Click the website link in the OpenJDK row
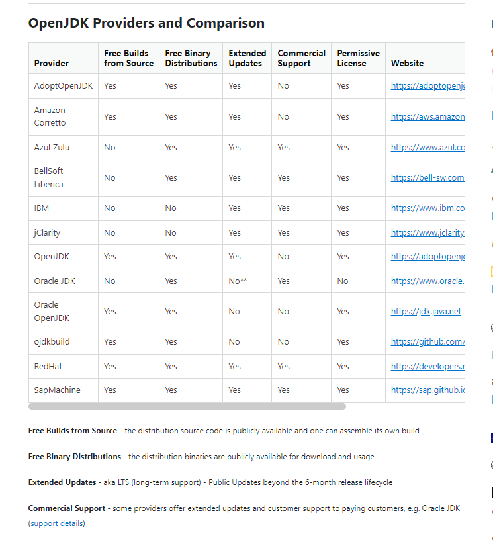 pyautogui.click(x=427, y=257)
